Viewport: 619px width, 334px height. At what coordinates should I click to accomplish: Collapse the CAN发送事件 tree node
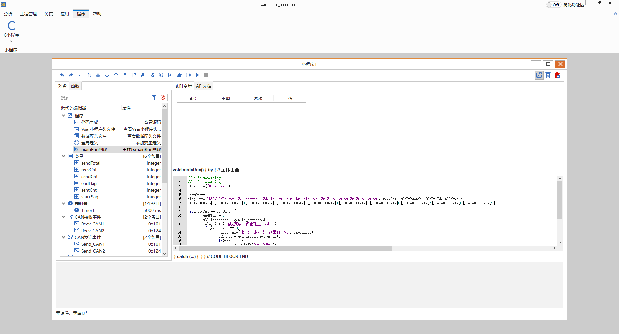[x=64, y=237]
